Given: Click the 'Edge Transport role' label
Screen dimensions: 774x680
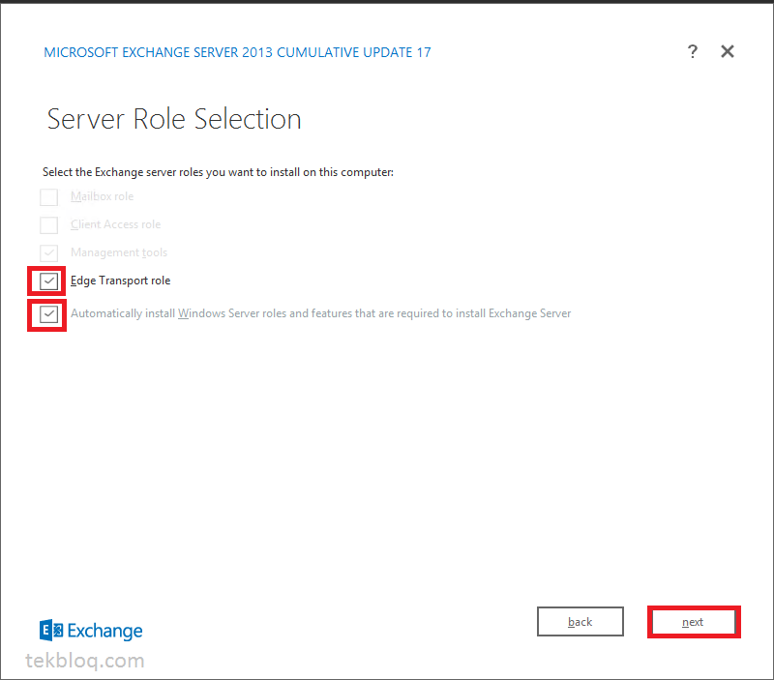Looking at the screenshot, I should pos(120,281).
